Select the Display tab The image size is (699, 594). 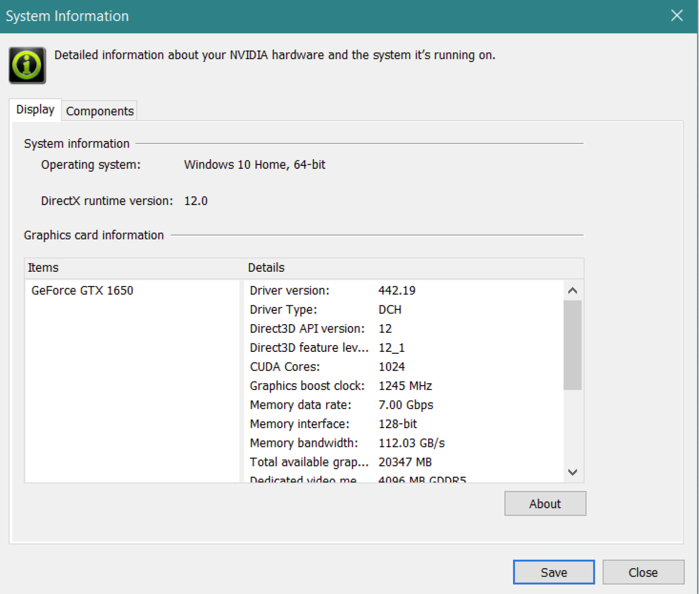pyautogui.click(x=35, y=109)
